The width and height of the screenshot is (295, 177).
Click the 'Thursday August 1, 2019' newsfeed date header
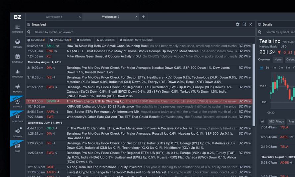[44, 62]
